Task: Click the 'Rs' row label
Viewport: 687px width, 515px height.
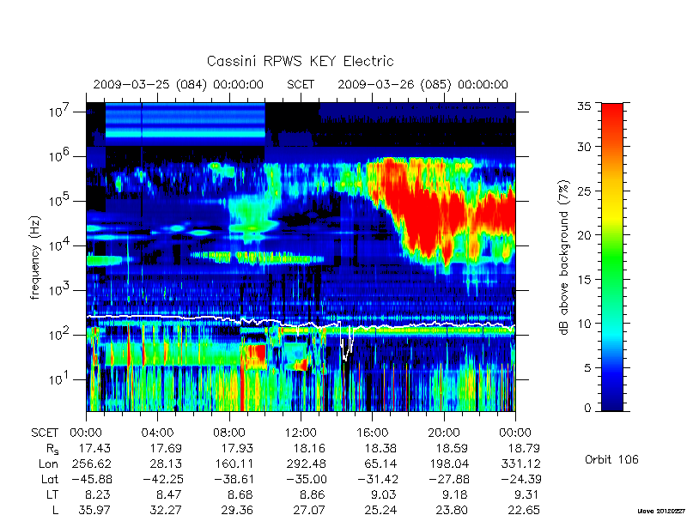Action: pyautogui.click(x=52, y=449)
